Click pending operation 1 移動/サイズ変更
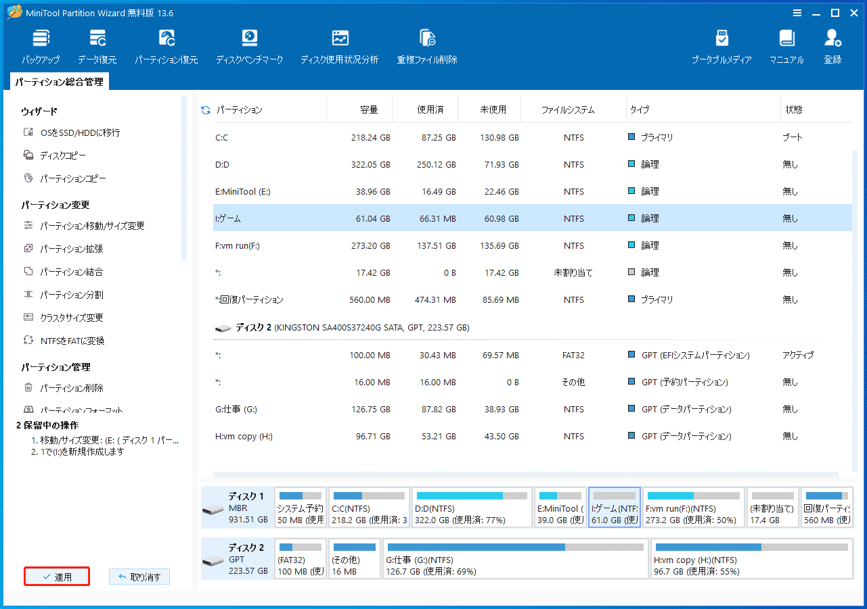867x609 pixels. pos(105,440)
